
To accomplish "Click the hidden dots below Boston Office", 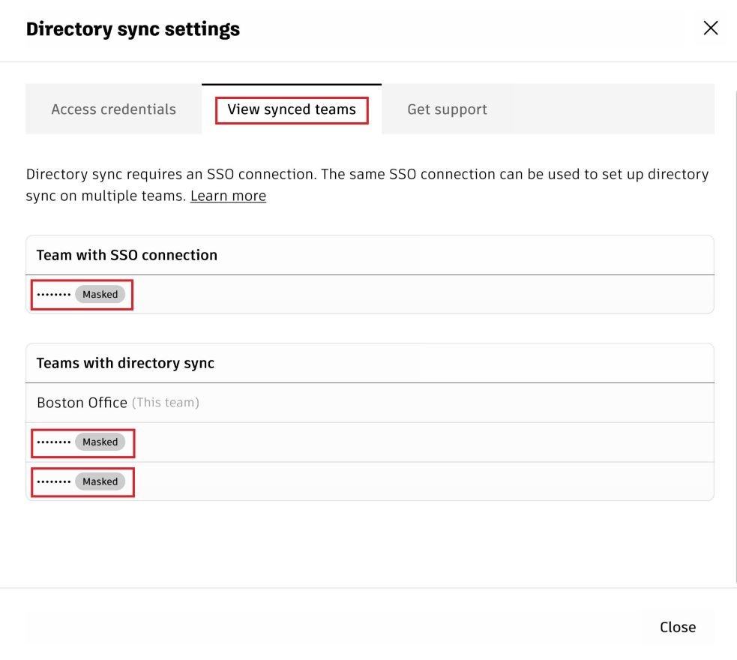I will 54,442.
